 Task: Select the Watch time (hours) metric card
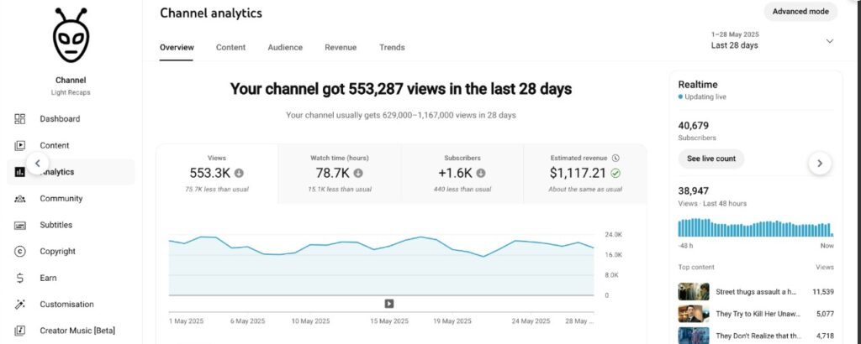point(339,174)
